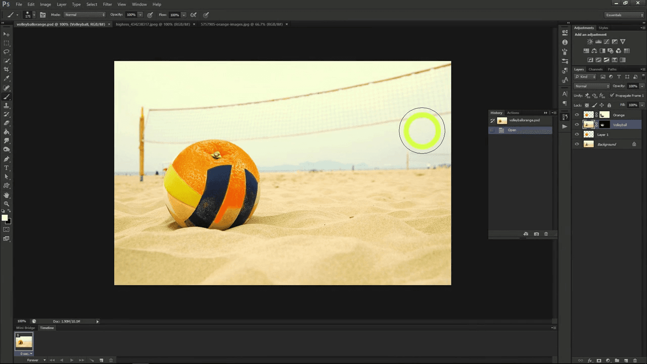The image size is (647, 364).
Task: Hide the Volleyball layer
Action: pos(577,124)
